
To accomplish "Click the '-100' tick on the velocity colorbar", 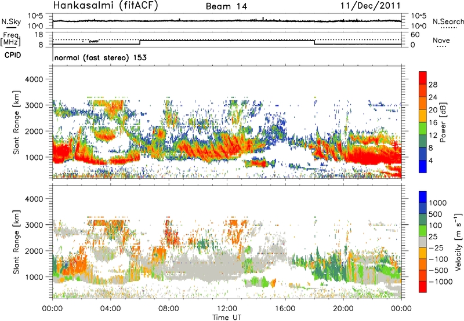I will tap(438, 259).
